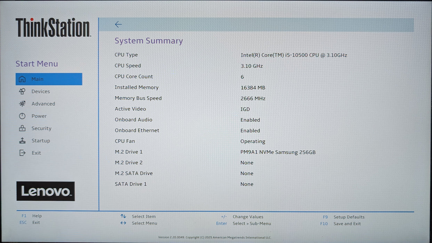Select the M.2 Drive 1 label
This screenshot has width=432, height=243.
click(x=129, y=152)
